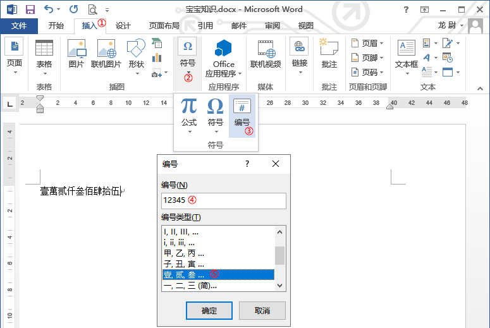Screen dimensions: 490x328
Task: Collapse the ribbon with the chevron
Action: tap(480, 88)
